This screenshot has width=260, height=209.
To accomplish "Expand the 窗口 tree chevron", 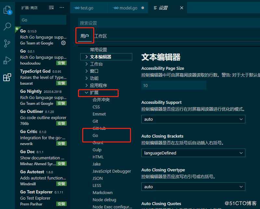I will click(86, 71).
